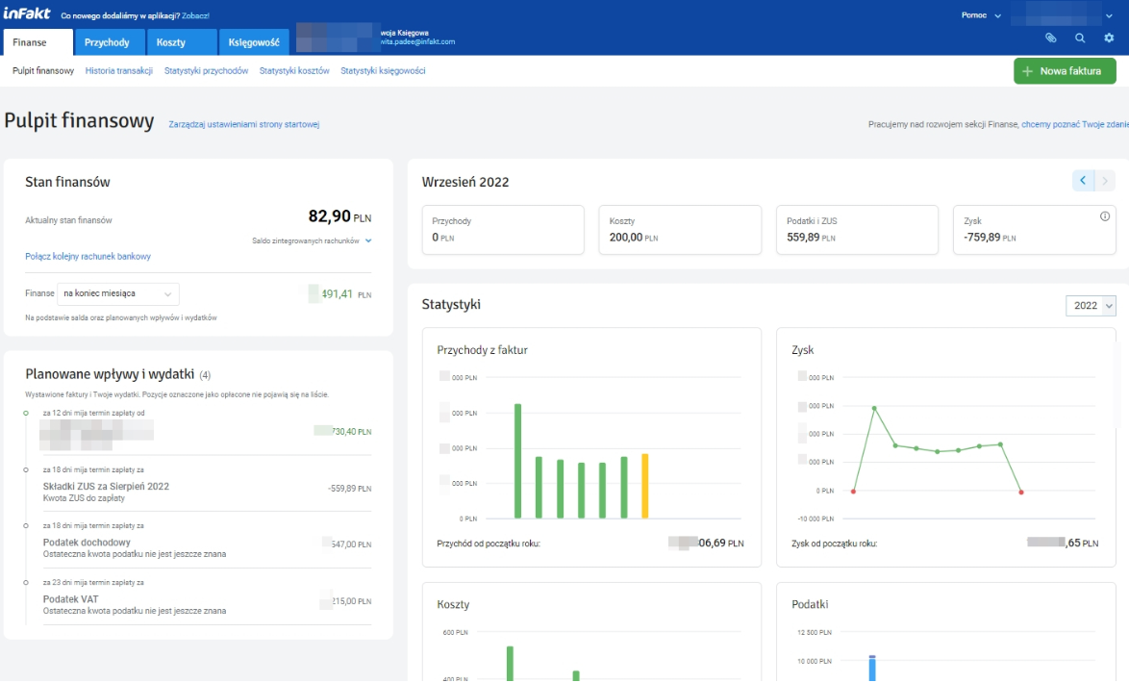1129x683 pixels.
Task: Click the yellow bar in Przychody chart
Action: click(644, 486)
